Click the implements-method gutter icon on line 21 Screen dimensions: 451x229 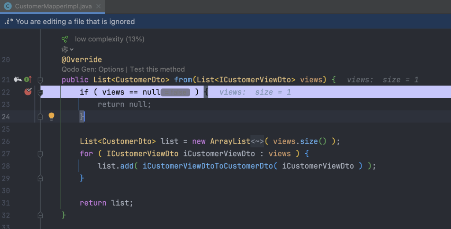[28, 79]
